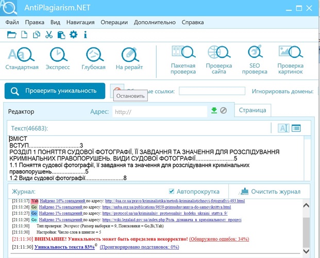This screenshot has height=258, width=320.
Task: Open settings via gear icon
Action: click(x=74, y=35)
